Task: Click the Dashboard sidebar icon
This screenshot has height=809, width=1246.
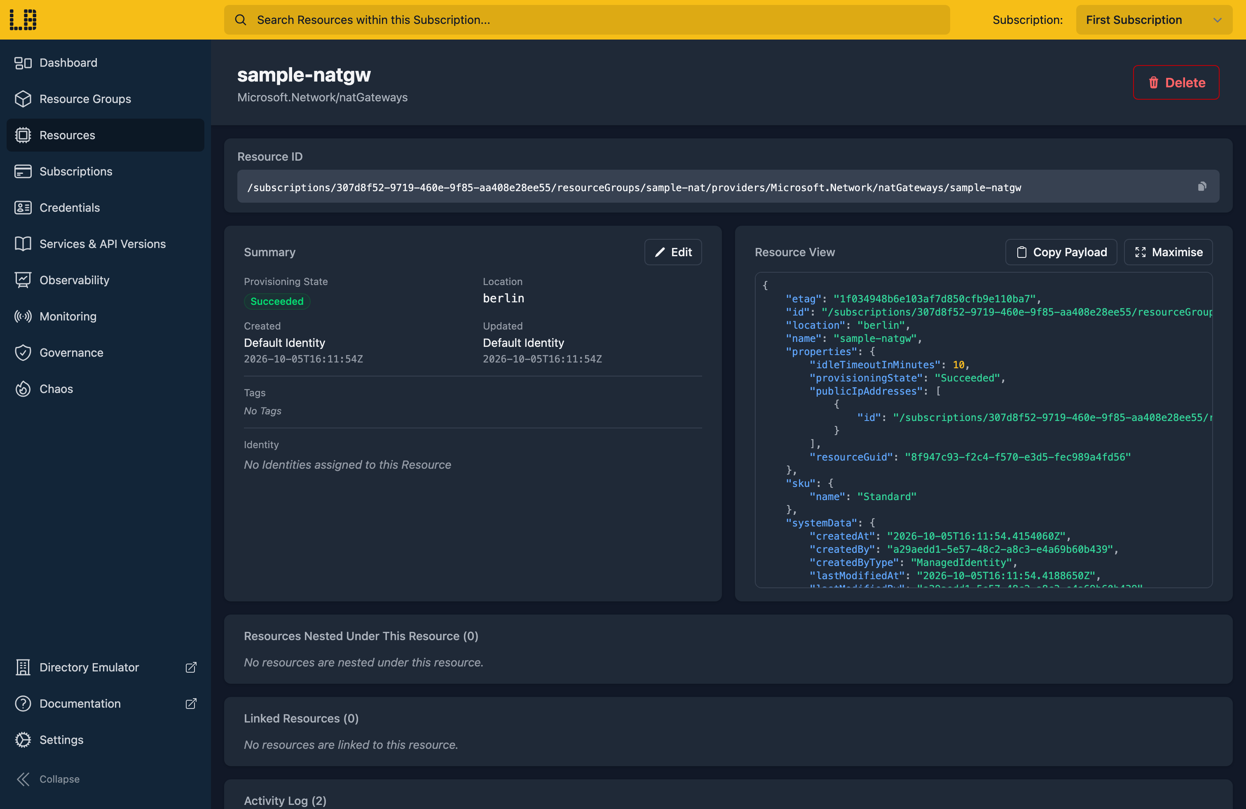Action: (23, 63)
